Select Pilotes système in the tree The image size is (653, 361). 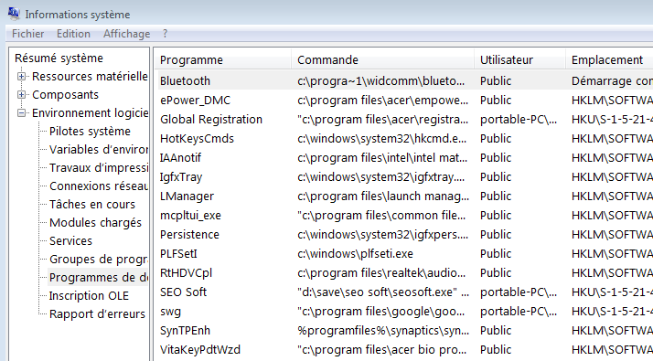tap(90, 132)
